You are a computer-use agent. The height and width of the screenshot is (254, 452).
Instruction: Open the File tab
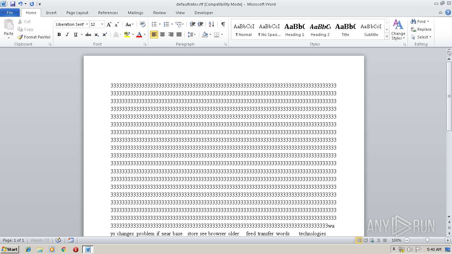pos(10,13)
